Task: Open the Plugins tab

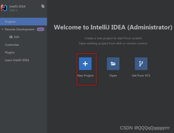Action: (24, 52)
